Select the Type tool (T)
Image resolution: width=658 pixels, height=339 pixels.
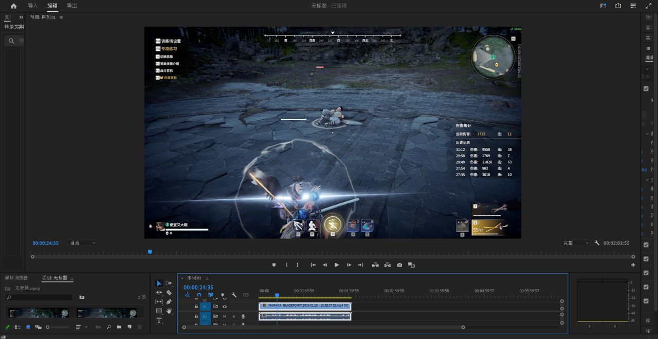point(159,321)
